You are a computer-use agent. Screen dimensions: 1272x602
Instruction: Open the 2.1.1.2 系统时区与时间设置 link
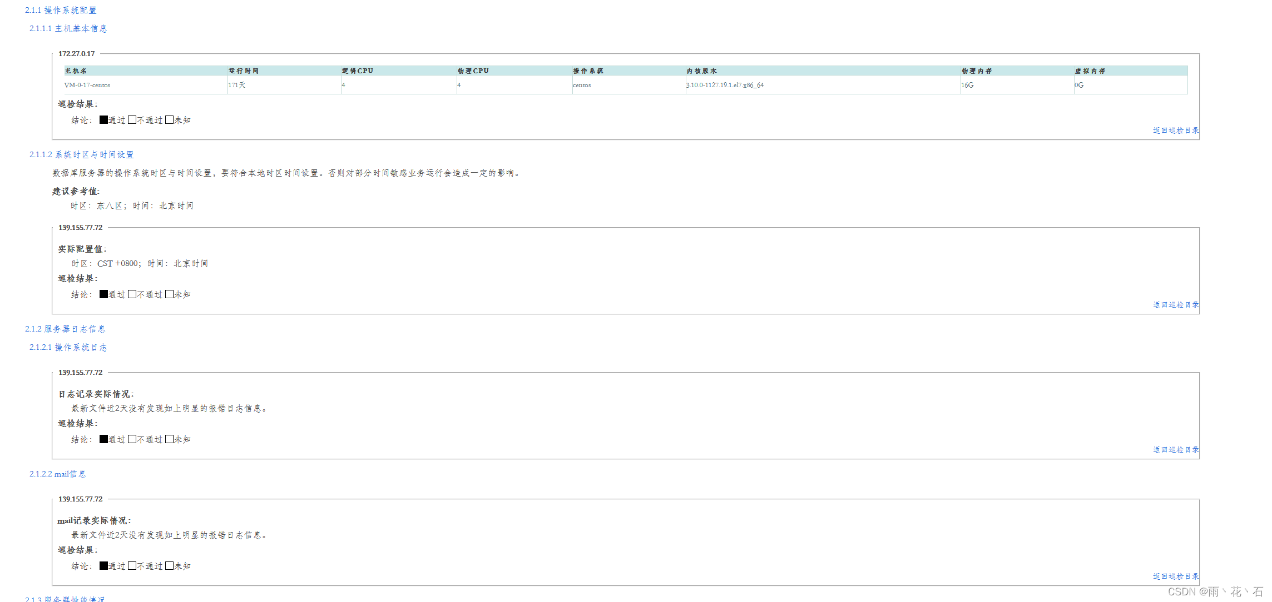81,154
